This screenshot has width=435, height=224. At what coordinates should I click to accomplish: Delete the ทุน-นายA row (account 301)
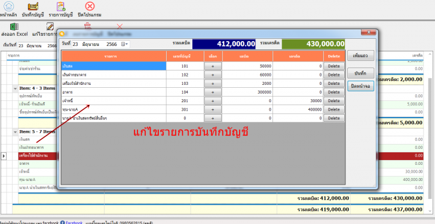tap(334, 109)
